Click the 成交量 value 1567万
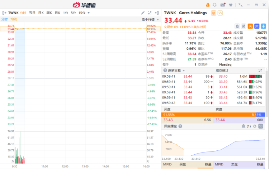 coord(261,33)
